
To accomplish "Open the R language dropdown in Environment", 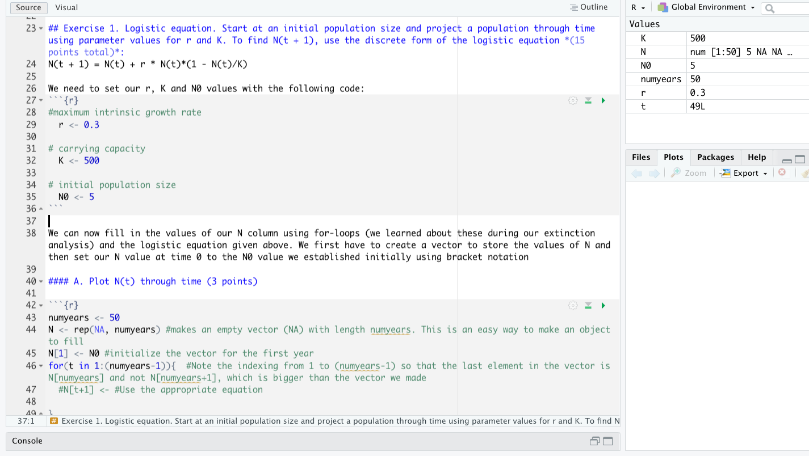I will coord(638,7).
